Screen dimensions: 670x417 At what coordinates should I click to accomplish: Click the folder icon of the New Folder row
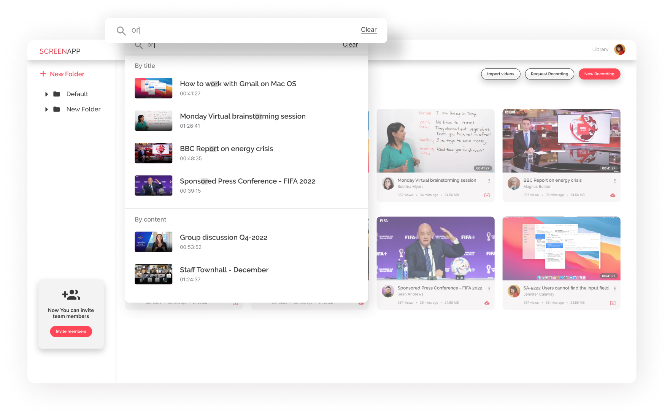pos(57,109)
